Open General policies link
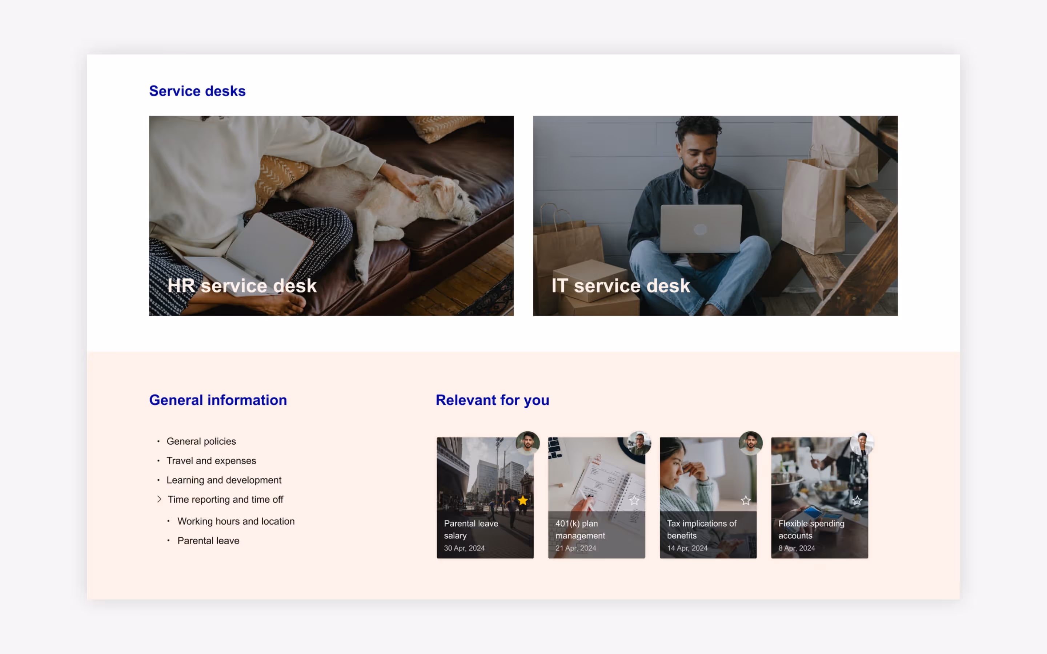The width and height of the screenshot is (1047, 654). click(201, 441)
